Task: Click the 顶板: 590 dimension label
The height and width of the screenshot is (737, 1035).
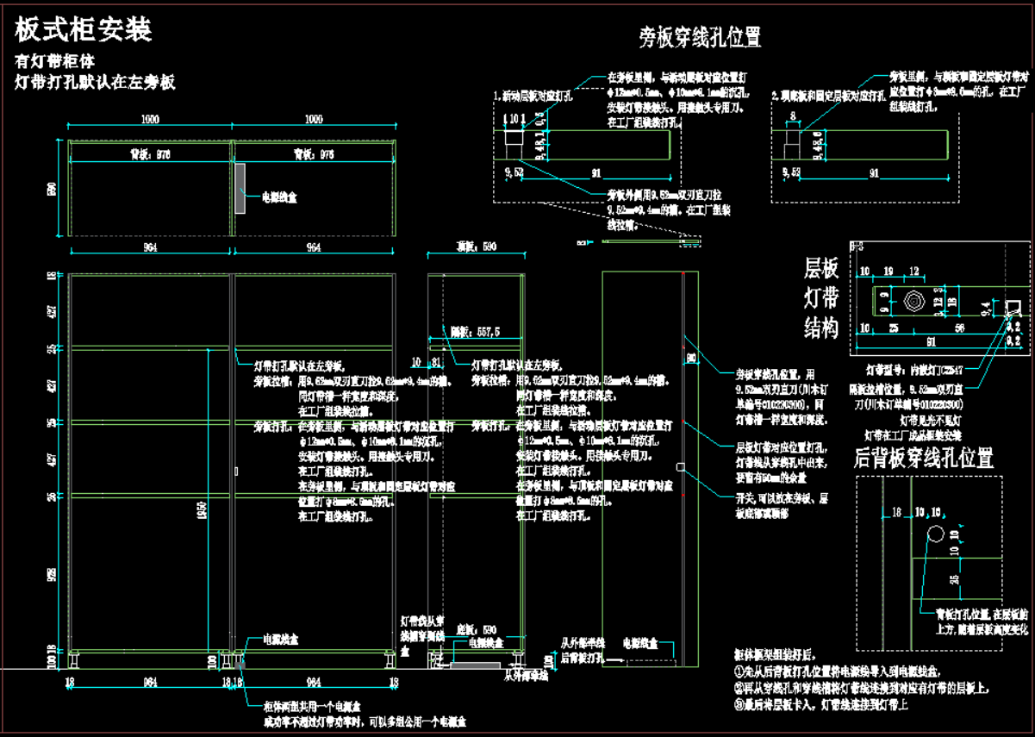Action: [x=477, y=247]
